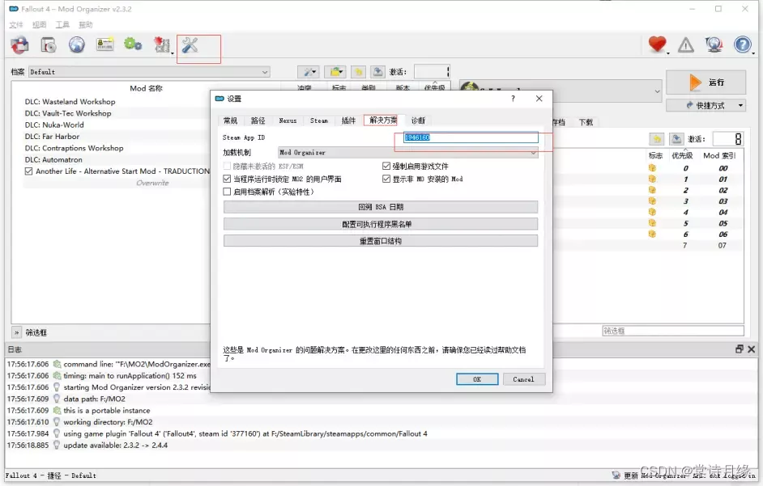This screenshot has width=763, height=486.
Task: Switch to the 插件 settings tab
Action: pos(348,120)
